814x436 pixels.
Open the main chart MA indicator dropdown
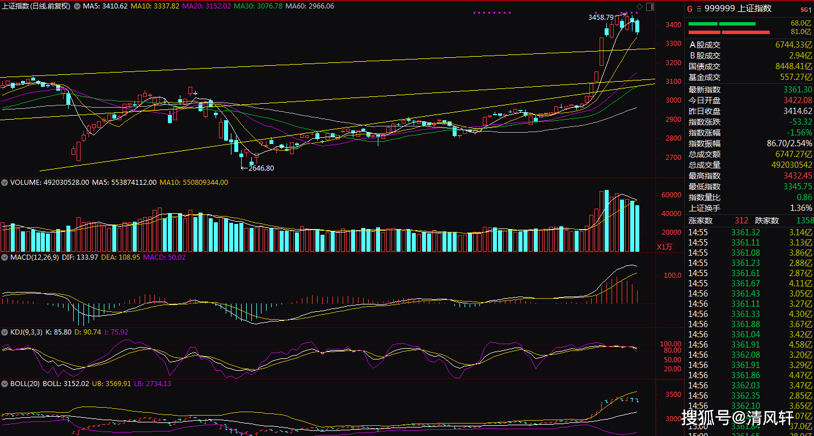[78, 6]
